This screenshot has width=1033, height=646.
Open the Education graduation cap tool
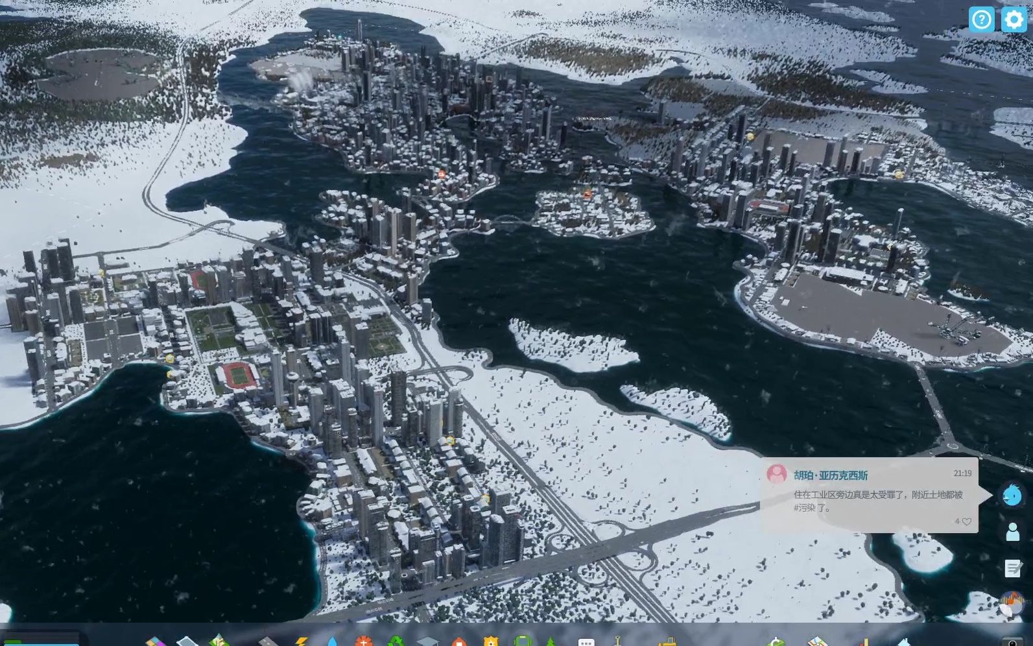click(427, 641)
